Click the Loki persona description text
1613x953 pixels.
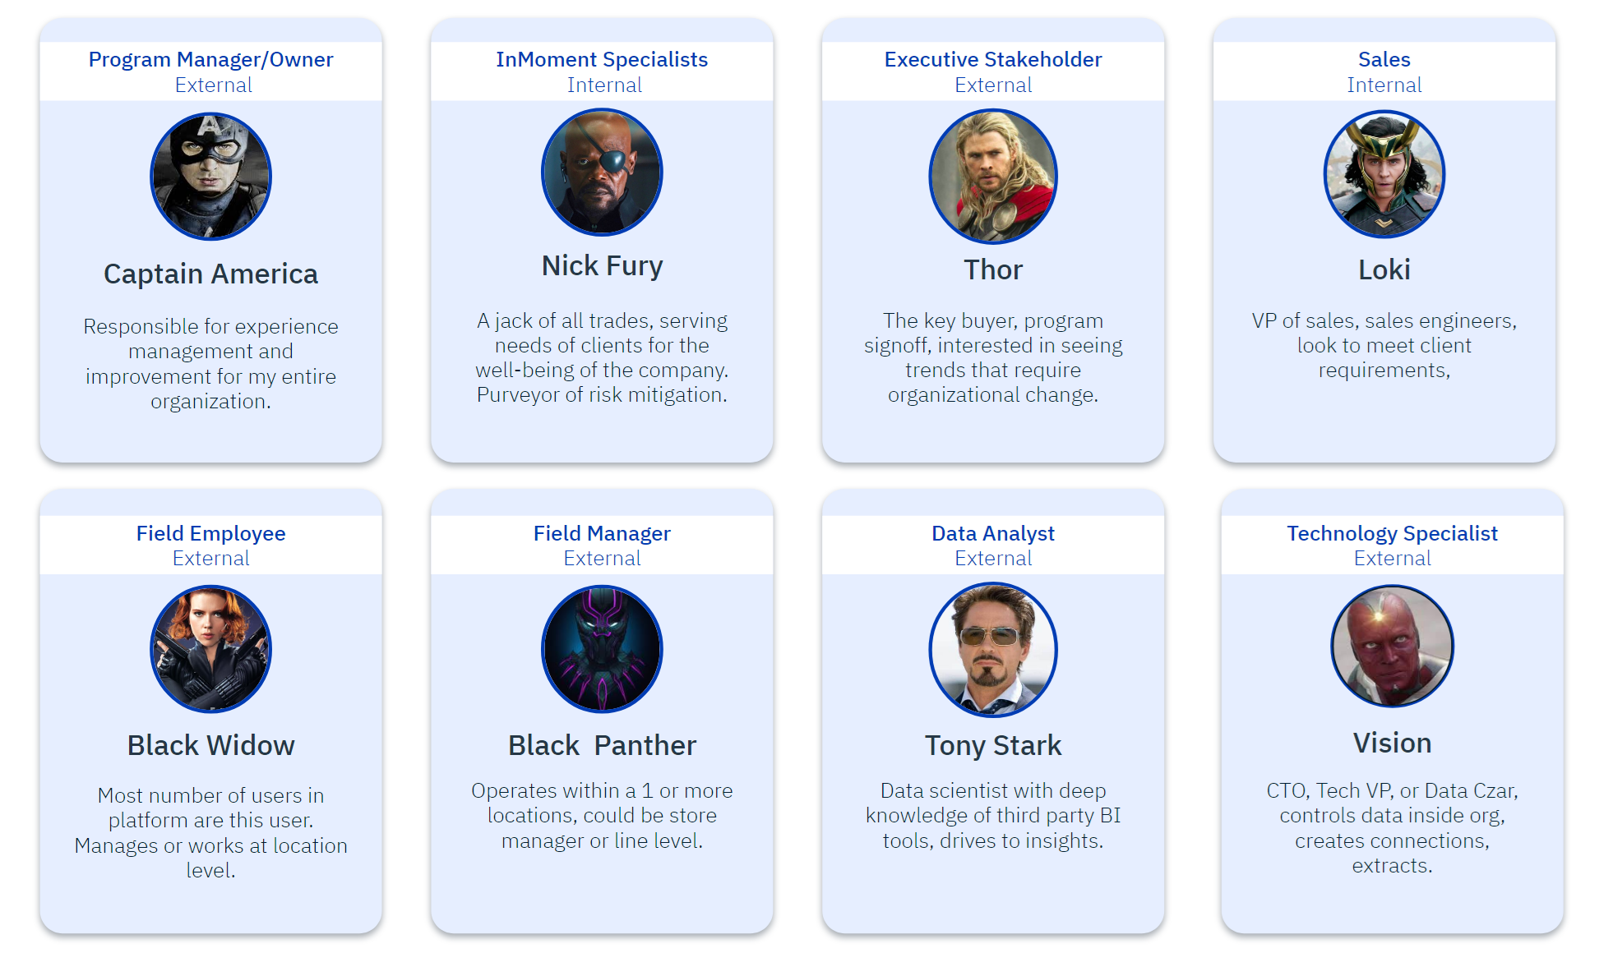click(1384, 345)
